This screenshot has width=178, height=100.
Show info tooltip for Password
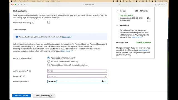coord(24,76)
